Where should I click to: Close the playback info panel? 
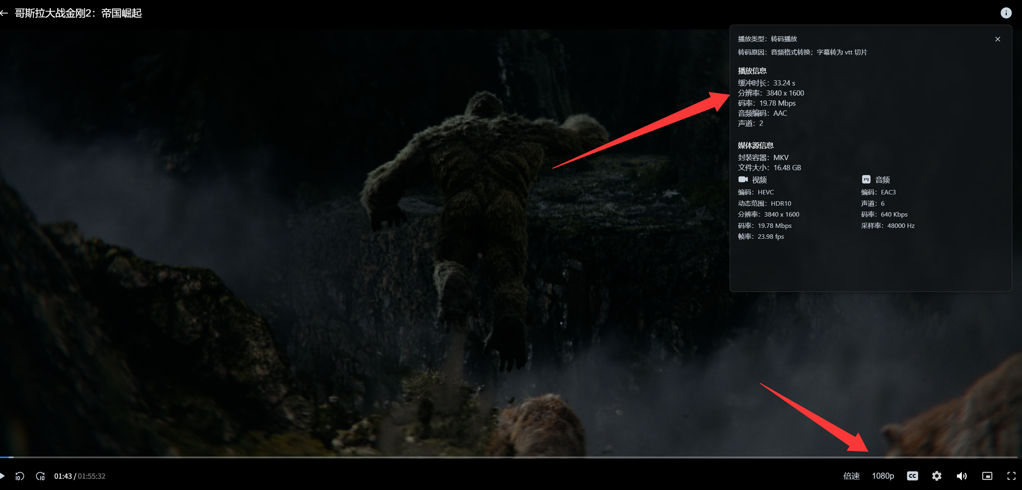pyautogui.click(x=998, y=39)
